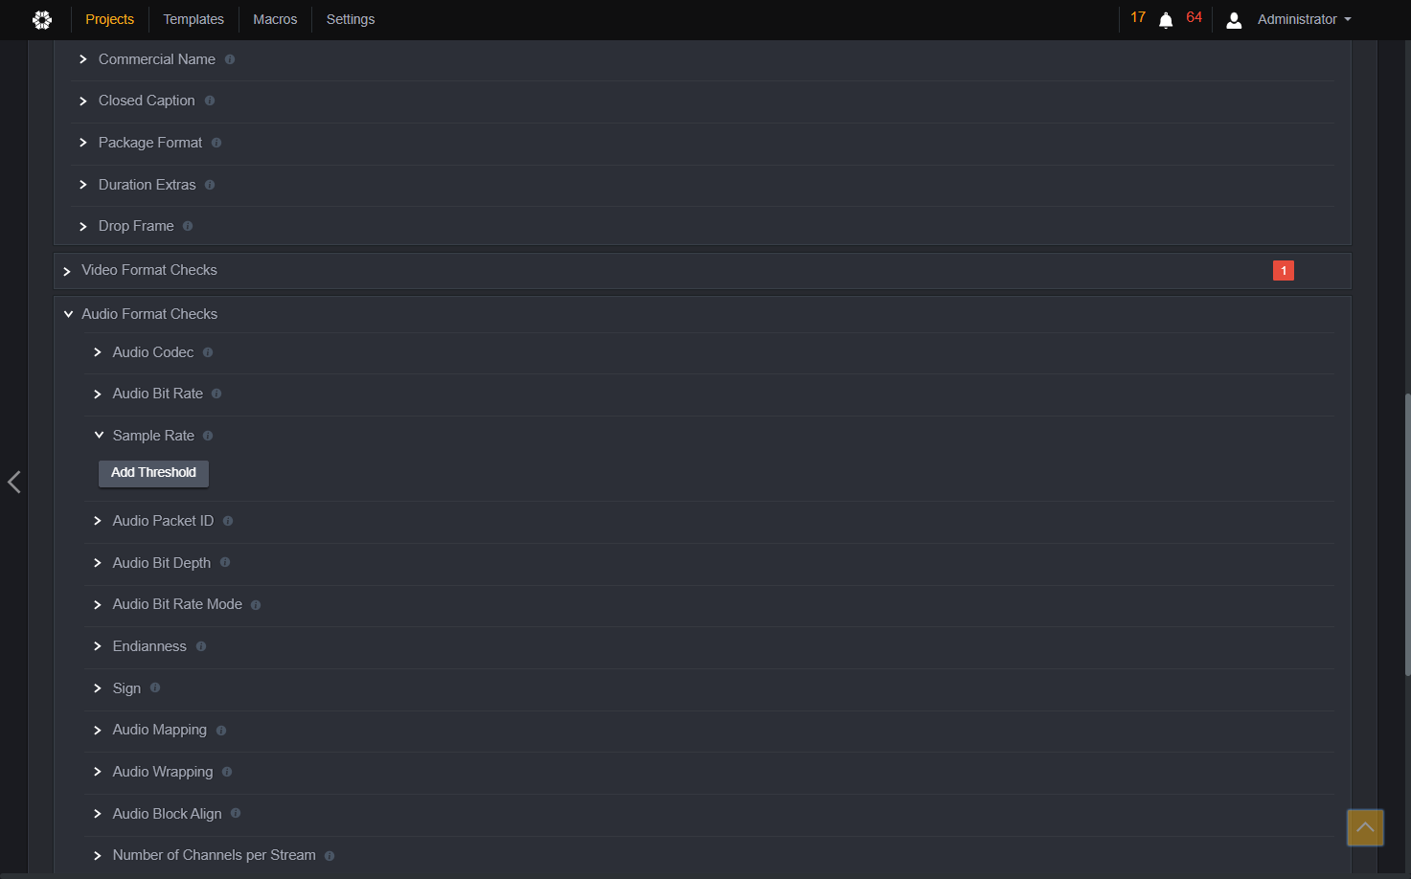1411x879 pixels.
Task: Open the Macros menu item
Action: (275, 19)
